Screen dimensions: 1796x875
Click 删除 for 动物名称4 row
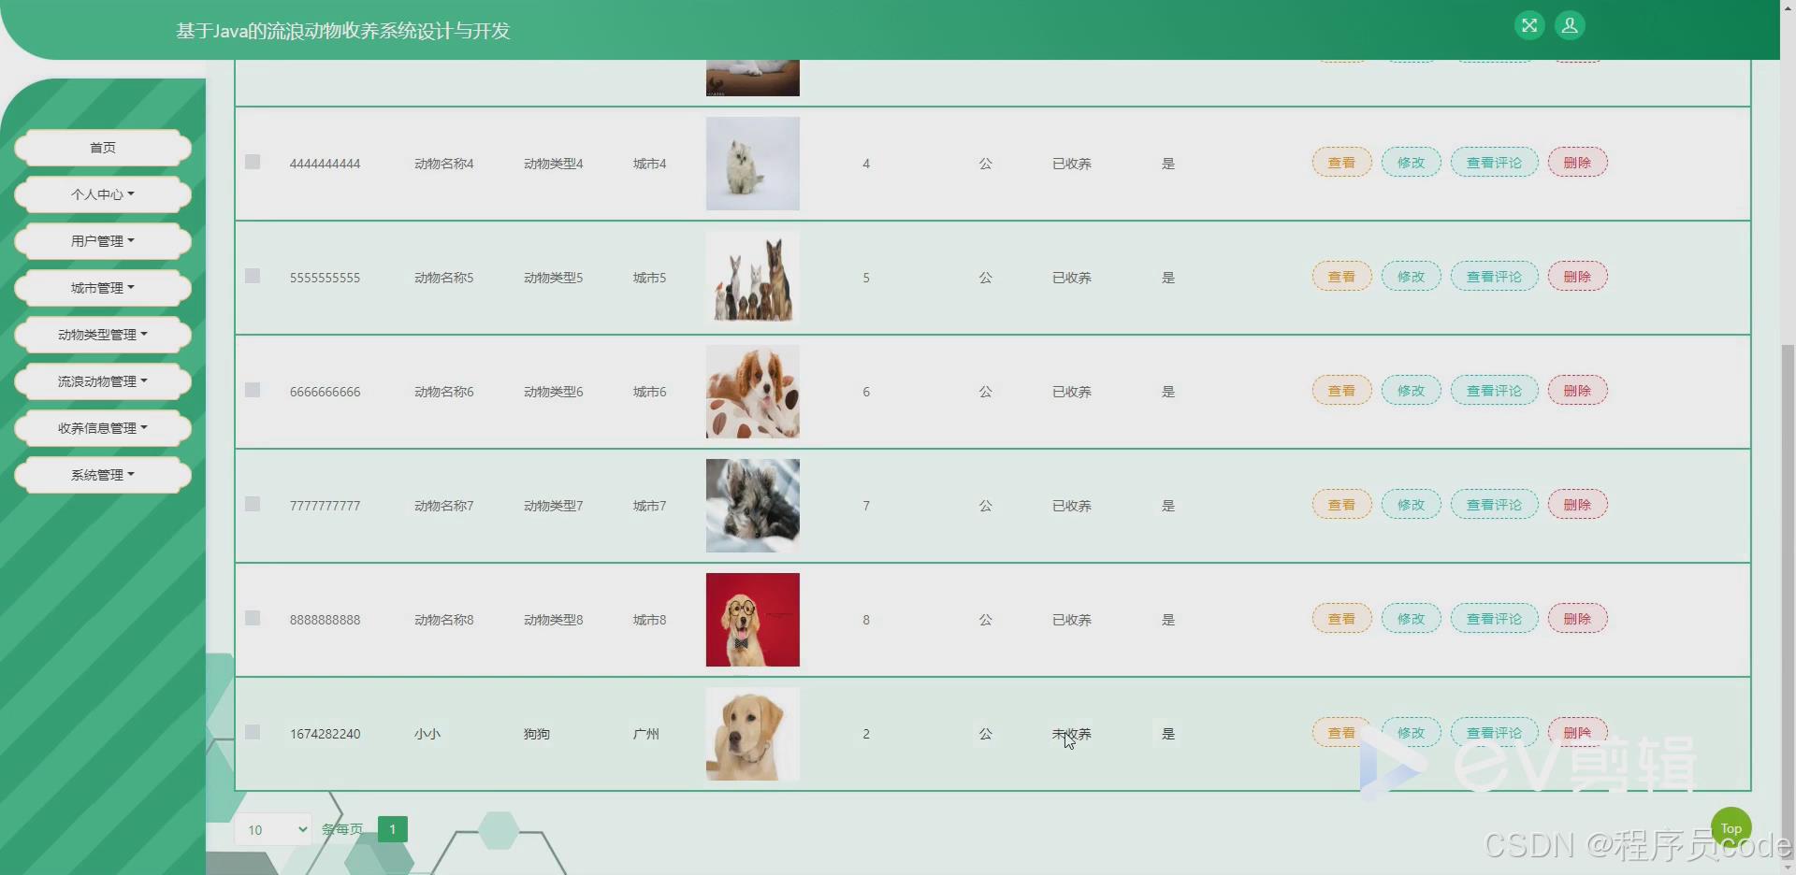click(1577, 163)
